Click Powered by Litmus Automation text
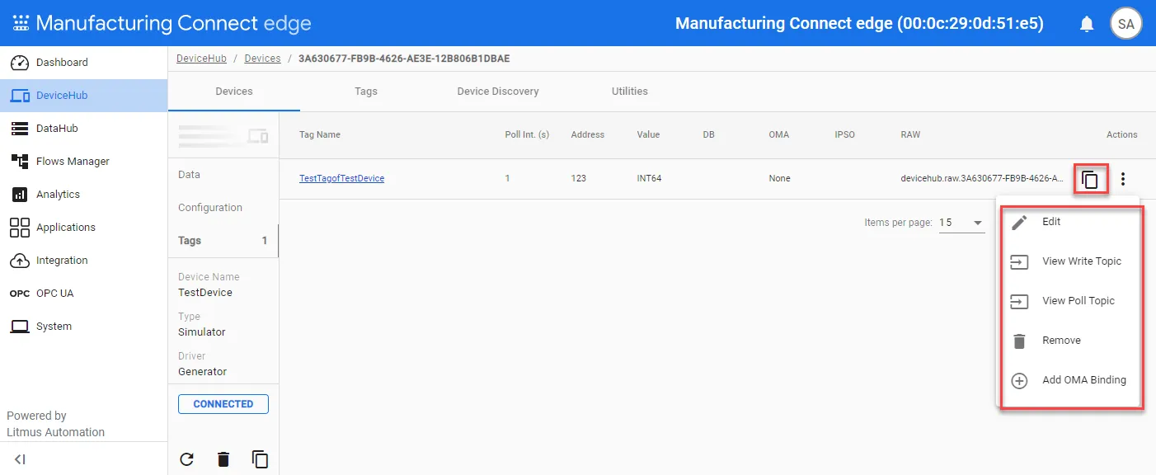The width and height of the screenshot is (1156, 475). 56,424
